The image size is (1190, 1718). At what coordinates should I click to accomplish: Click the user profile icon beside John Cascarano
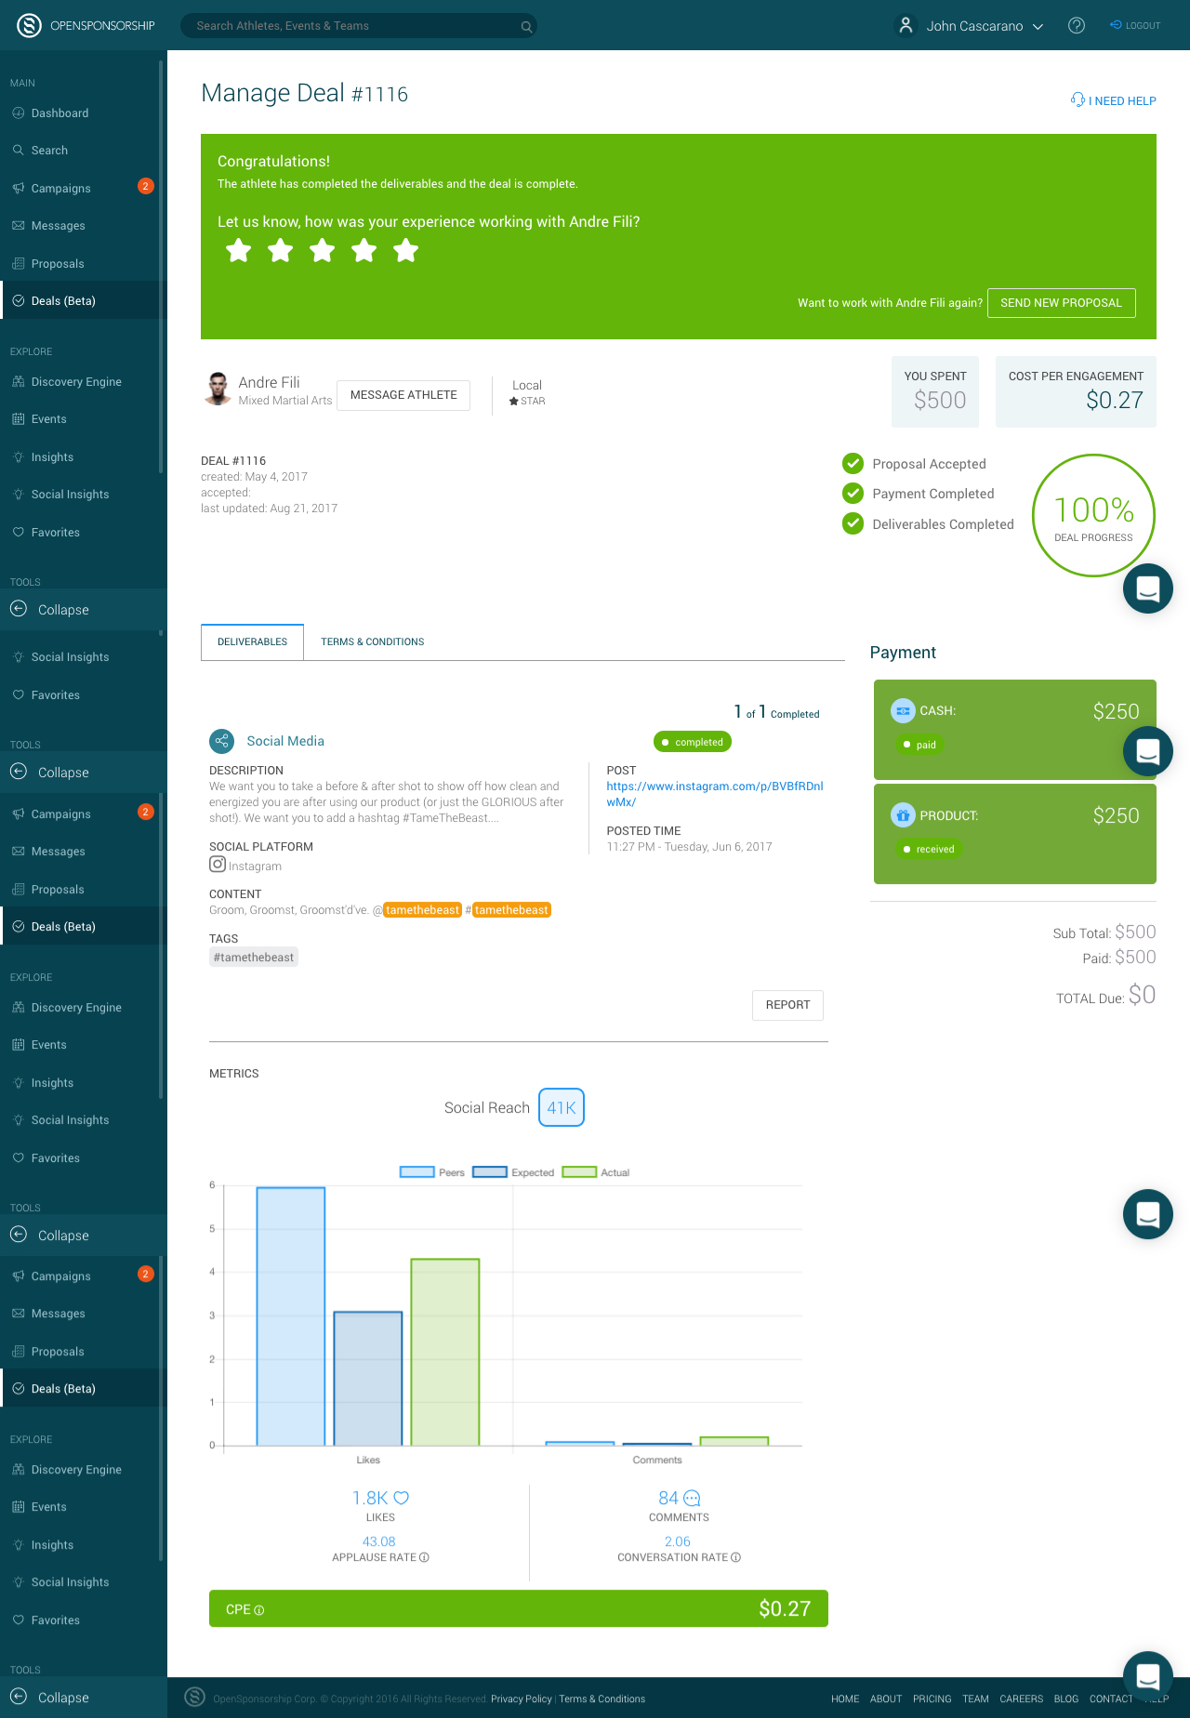click(906, 26)
